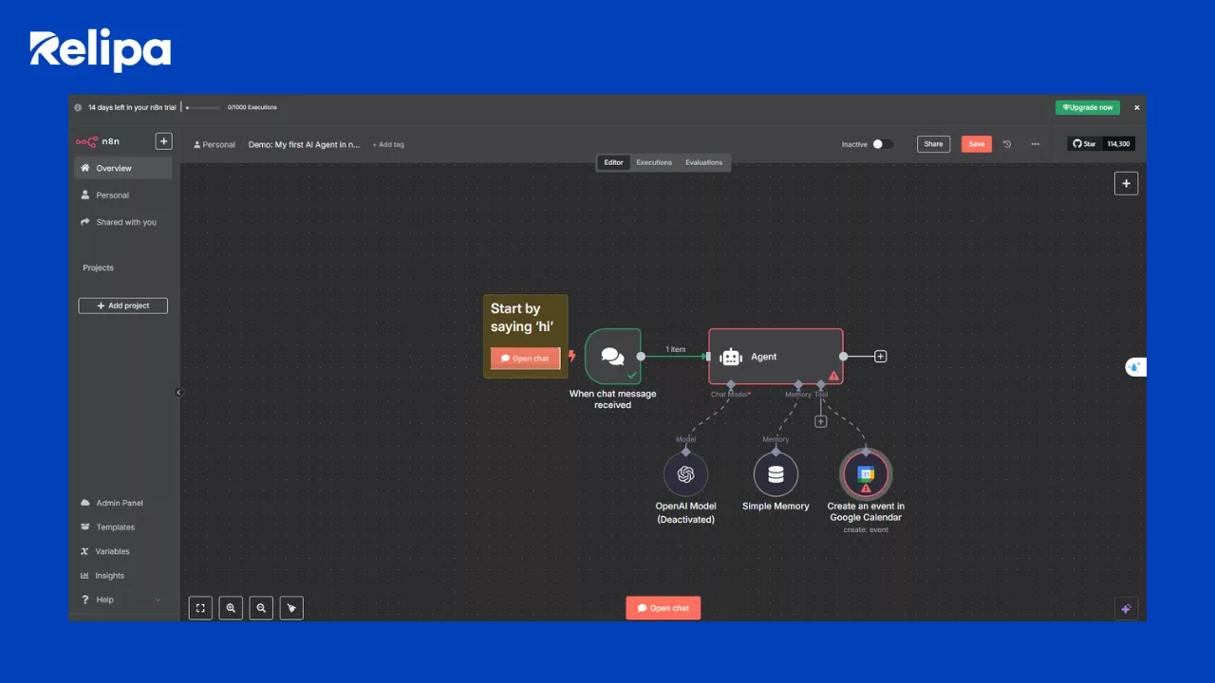The height and width of the screenshot is (683, 1215).
Task: Select the Google Calendar create event node
Action: 866,474
